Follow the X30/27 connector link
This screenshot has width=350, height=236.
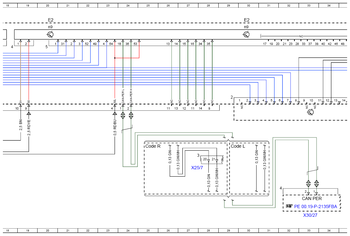point(310,215)
